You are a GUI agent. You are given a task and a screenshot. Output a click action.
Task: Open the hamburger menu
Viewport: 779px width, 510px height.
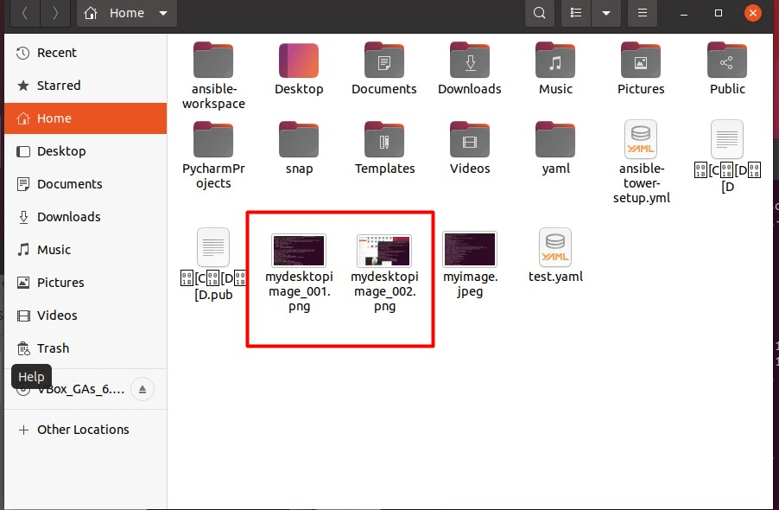pos(642,13)
